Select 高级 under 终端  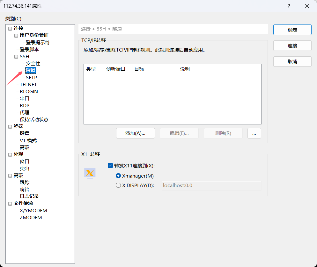(x=25, y=148)
